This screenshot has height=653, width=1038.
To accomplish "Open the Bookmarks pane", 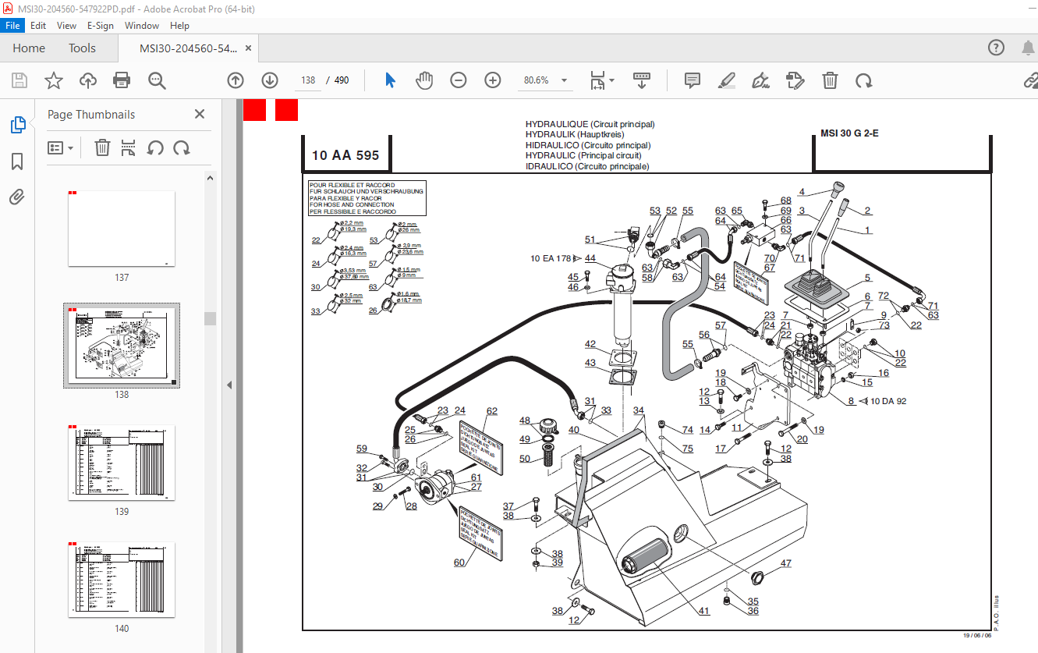I will pyautogui.click(x=17, y=161).
